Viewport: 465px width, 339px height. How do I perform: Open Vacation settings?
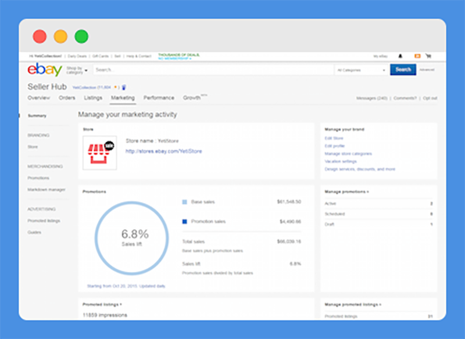point(341,161)
